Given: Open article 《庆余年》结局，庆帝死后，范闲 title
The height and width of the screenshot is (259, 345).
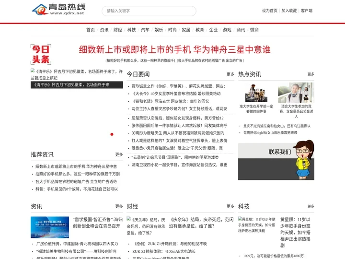Looking at the screenshot, I should pyautogui.click(x=201, y=223).
